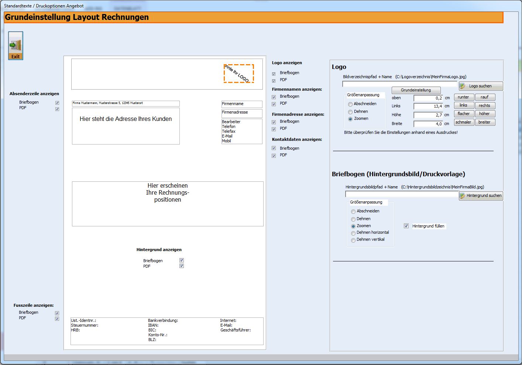Viewport: 522px width, 365px height.
Task: Move logo down with runter button
Action: pyautogui.click(x=464, y=97)
